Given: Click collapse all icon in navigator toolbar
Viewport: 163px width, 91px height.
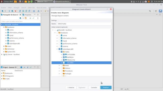Looking at the screenshot, I should 30,18.
